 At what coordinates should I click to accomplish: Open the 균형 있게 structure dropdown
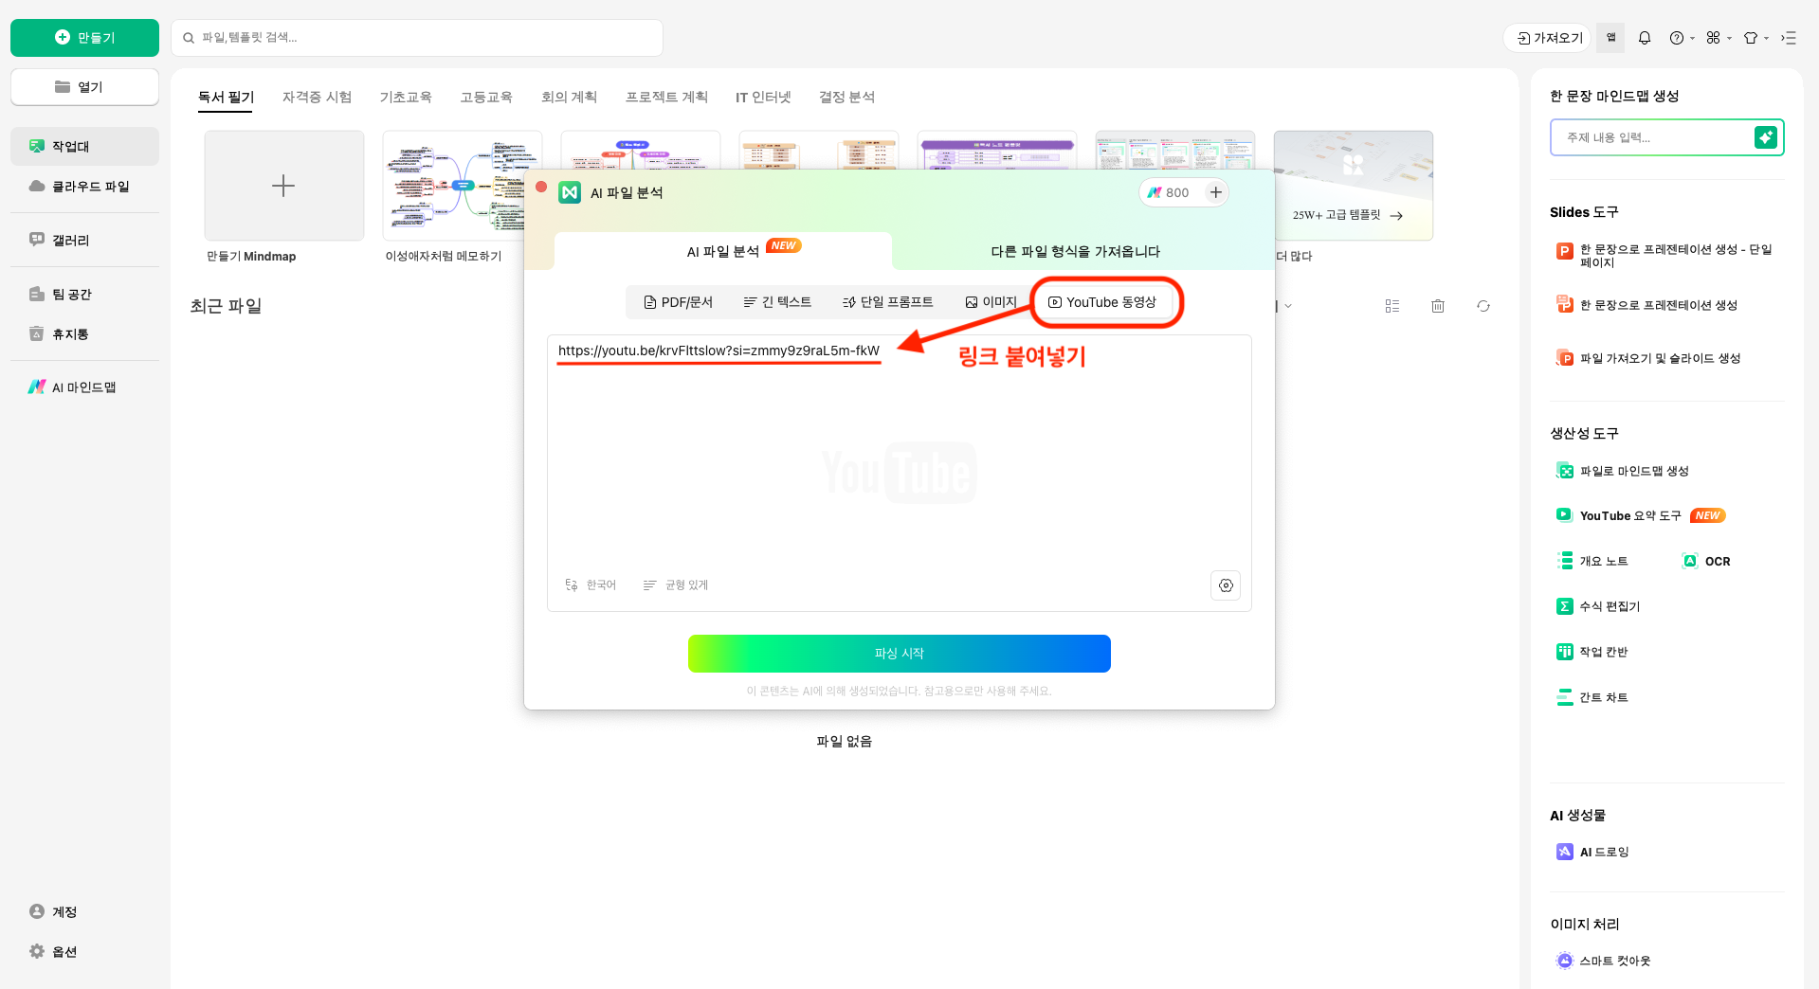click(676, 584)
